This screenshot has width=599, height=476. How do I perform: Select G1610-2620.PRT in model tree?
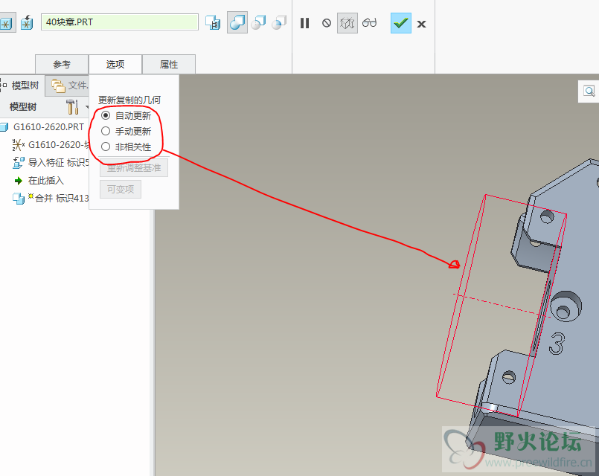click(48, 126)
